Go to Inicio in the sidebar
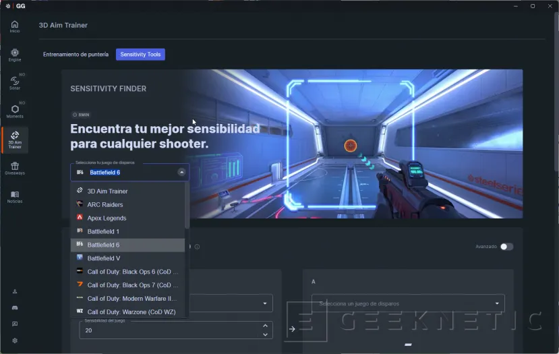559x354 pixels. (15, 26)
